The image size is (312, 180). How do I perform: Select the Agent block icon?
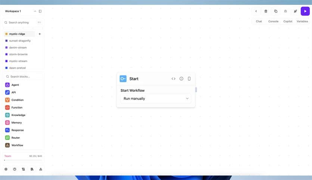(x=7, y=85)
